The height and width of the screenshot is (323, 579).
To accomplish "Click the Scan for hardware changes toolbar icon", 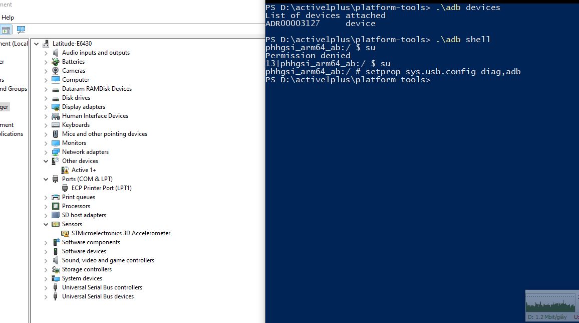I will point(21,30).
